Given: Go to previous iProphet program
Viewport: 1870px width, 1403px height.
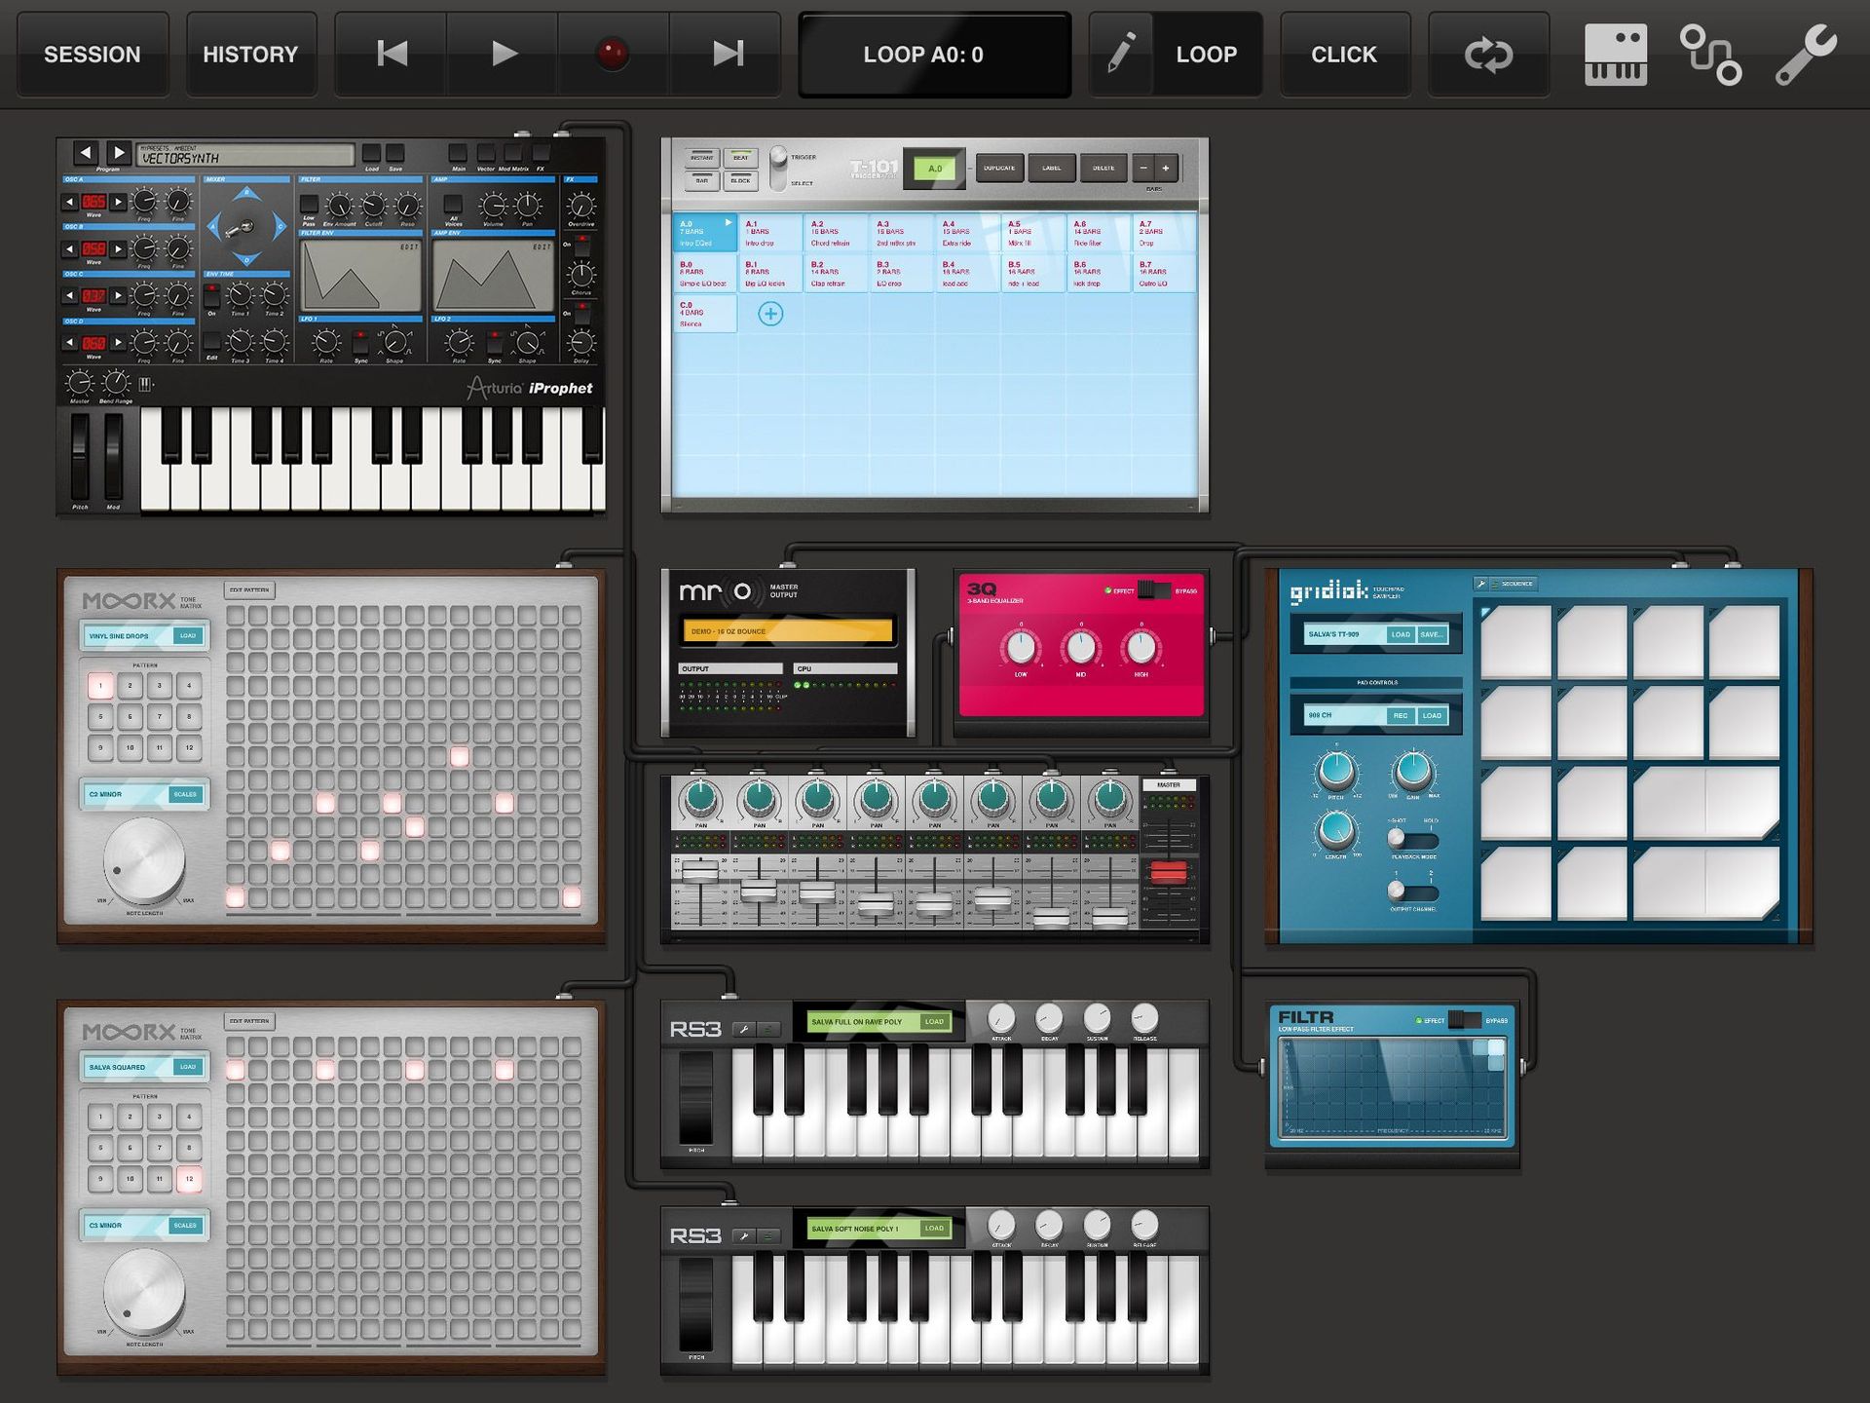Looking at the screenshot, I should point(86,153).
